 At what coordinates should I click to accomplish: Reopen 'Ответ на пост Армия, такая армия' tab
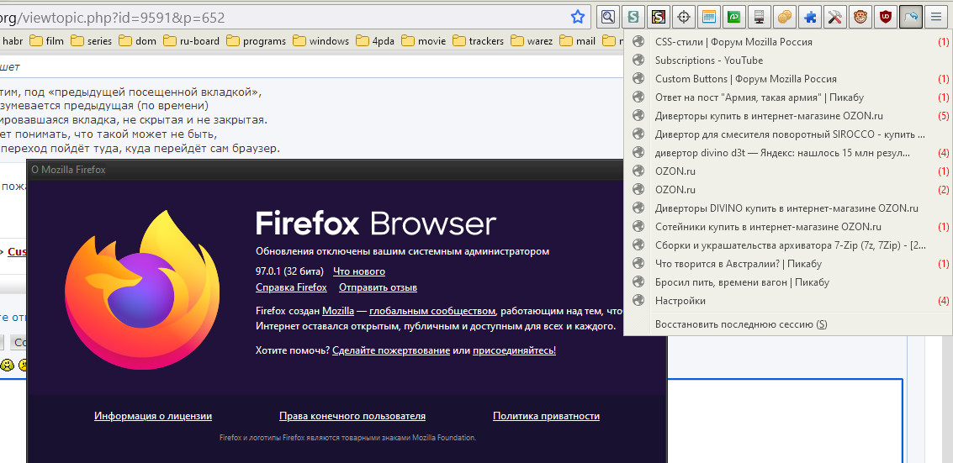pyautogui.click(x=788, y=97)
